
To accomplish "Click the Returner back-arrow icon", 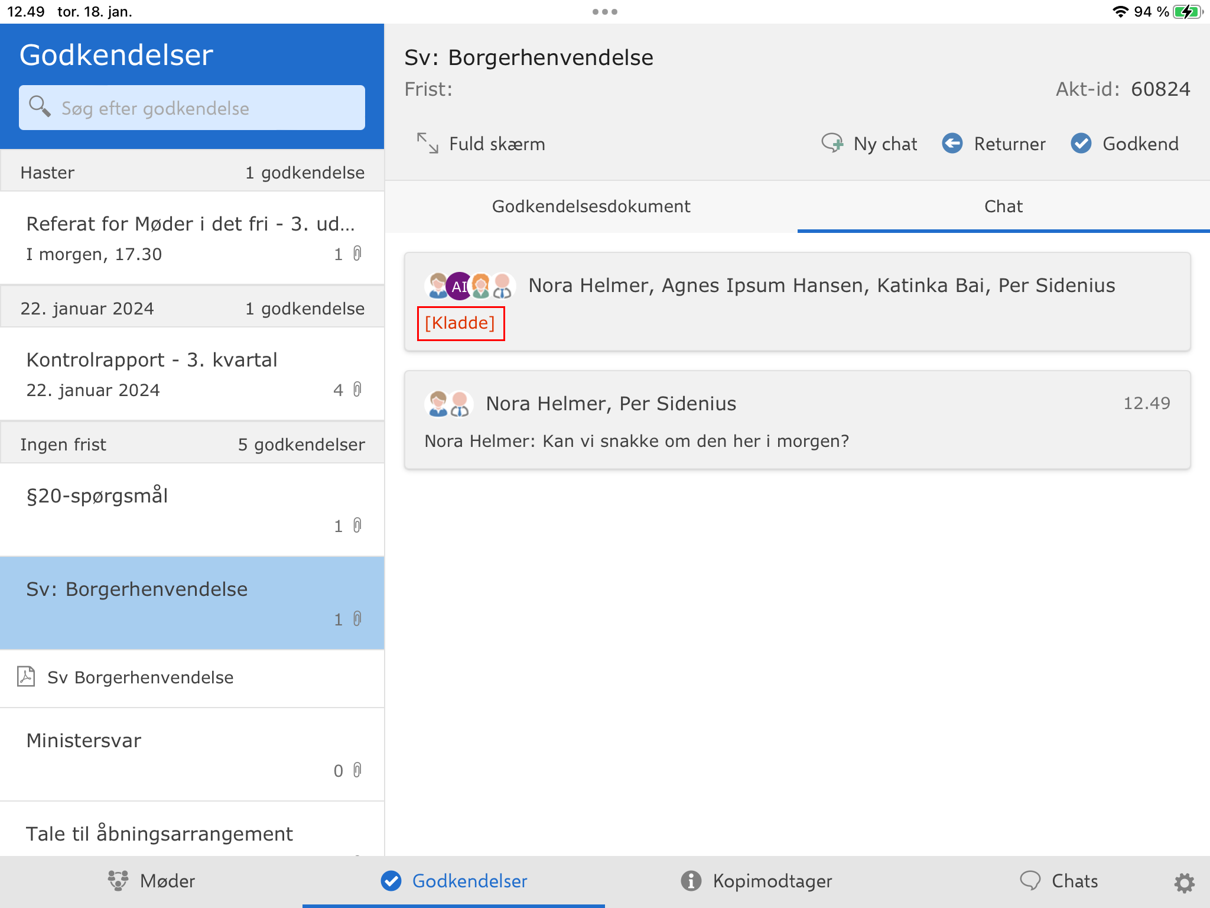I will tap(952, 143).
